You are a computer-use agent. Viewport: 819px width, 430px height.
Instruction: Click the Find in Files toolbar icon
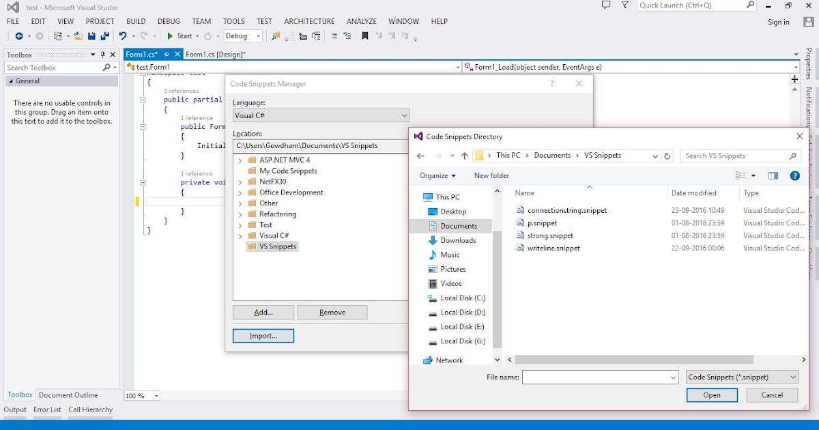coord(275,36)
